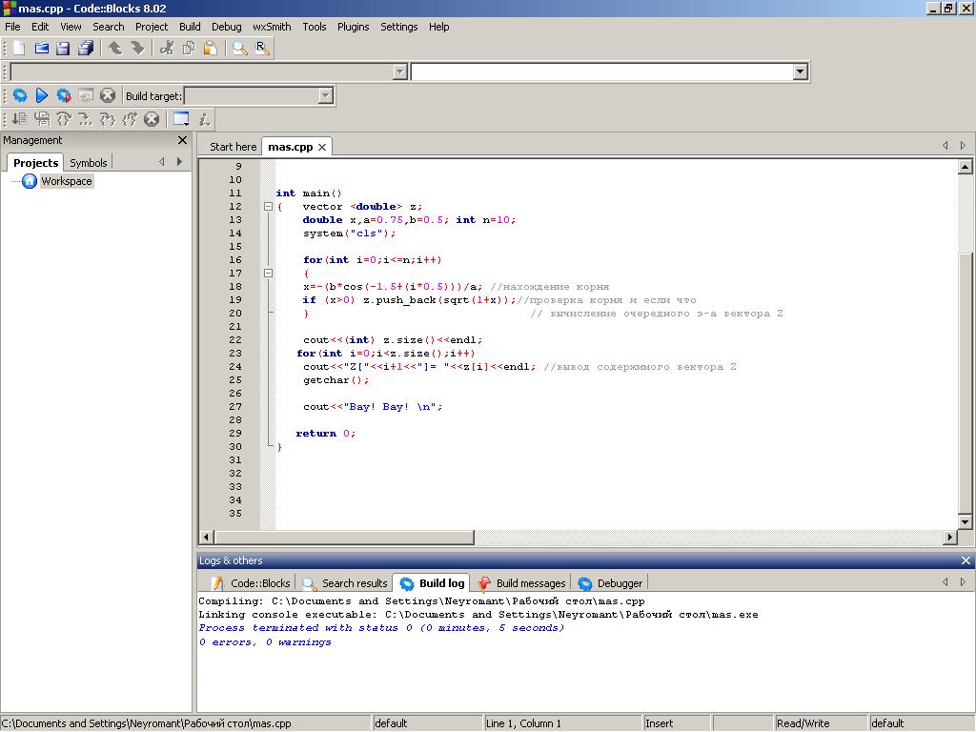
Task: Collapse the main function fold at line 12
Action: click(268, 207)
